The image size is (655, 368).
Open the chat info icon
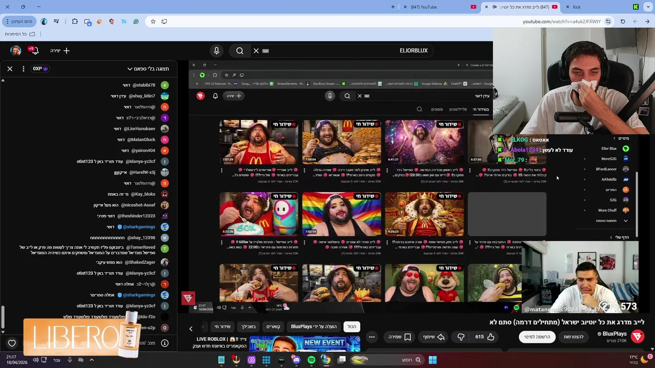coord(165,343)
